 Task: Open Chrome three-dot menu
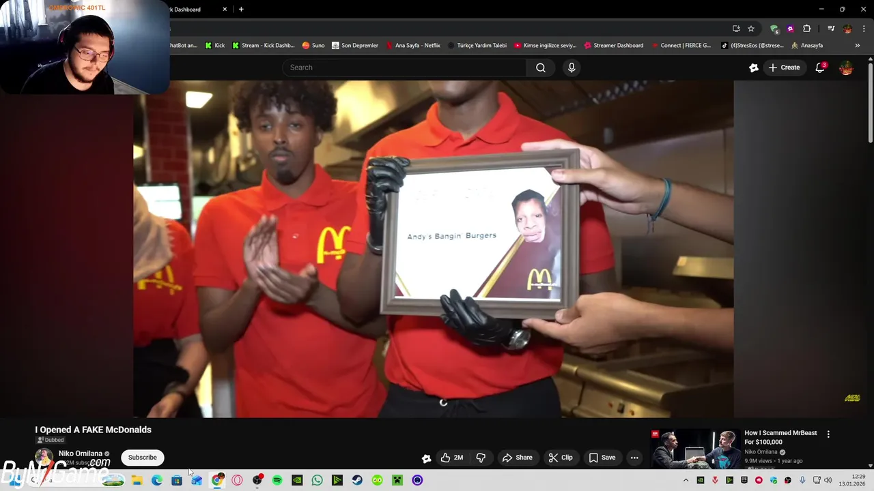click(864, 29)
